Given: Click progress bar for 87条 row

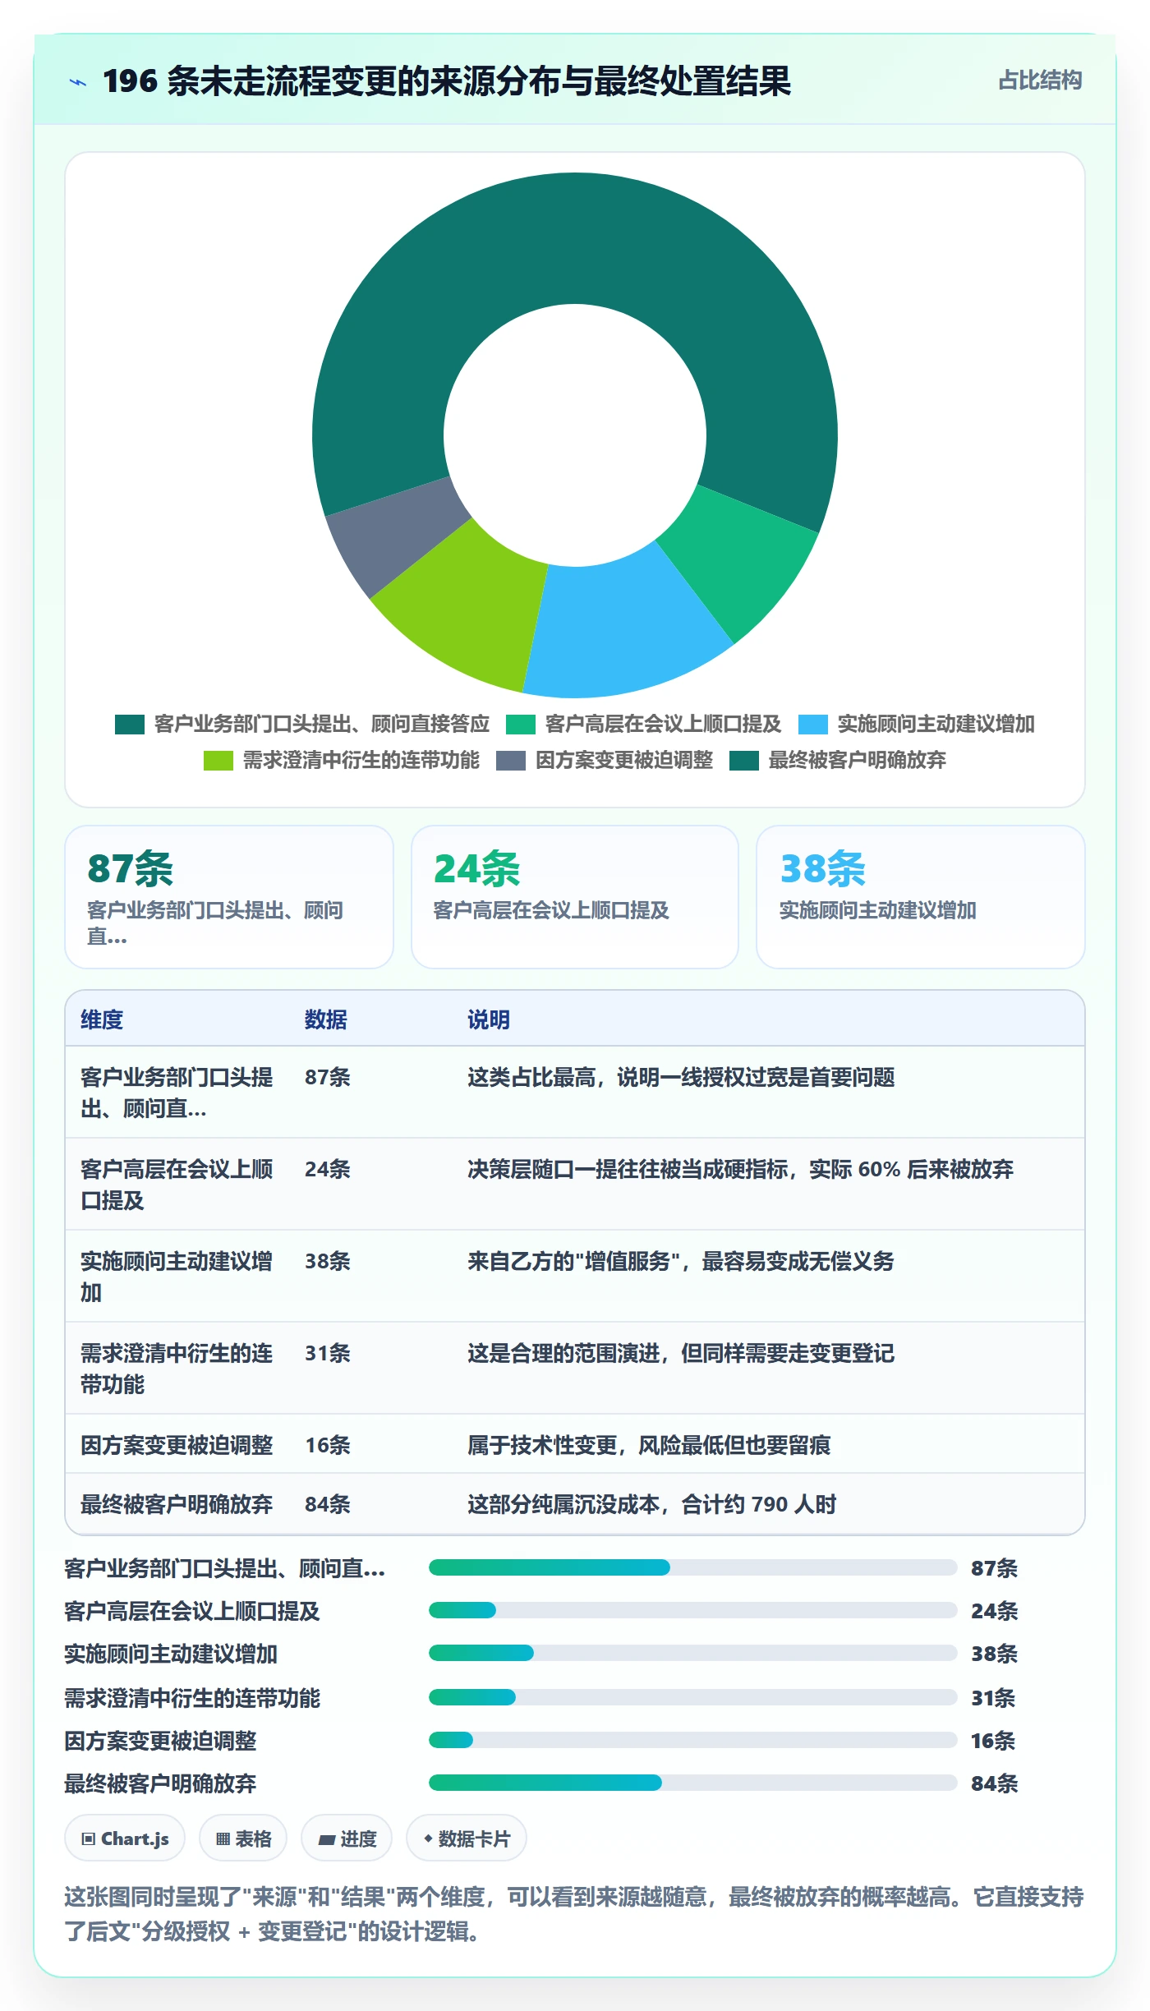Looking at the screenshot, I should (x=692, y=1567).
